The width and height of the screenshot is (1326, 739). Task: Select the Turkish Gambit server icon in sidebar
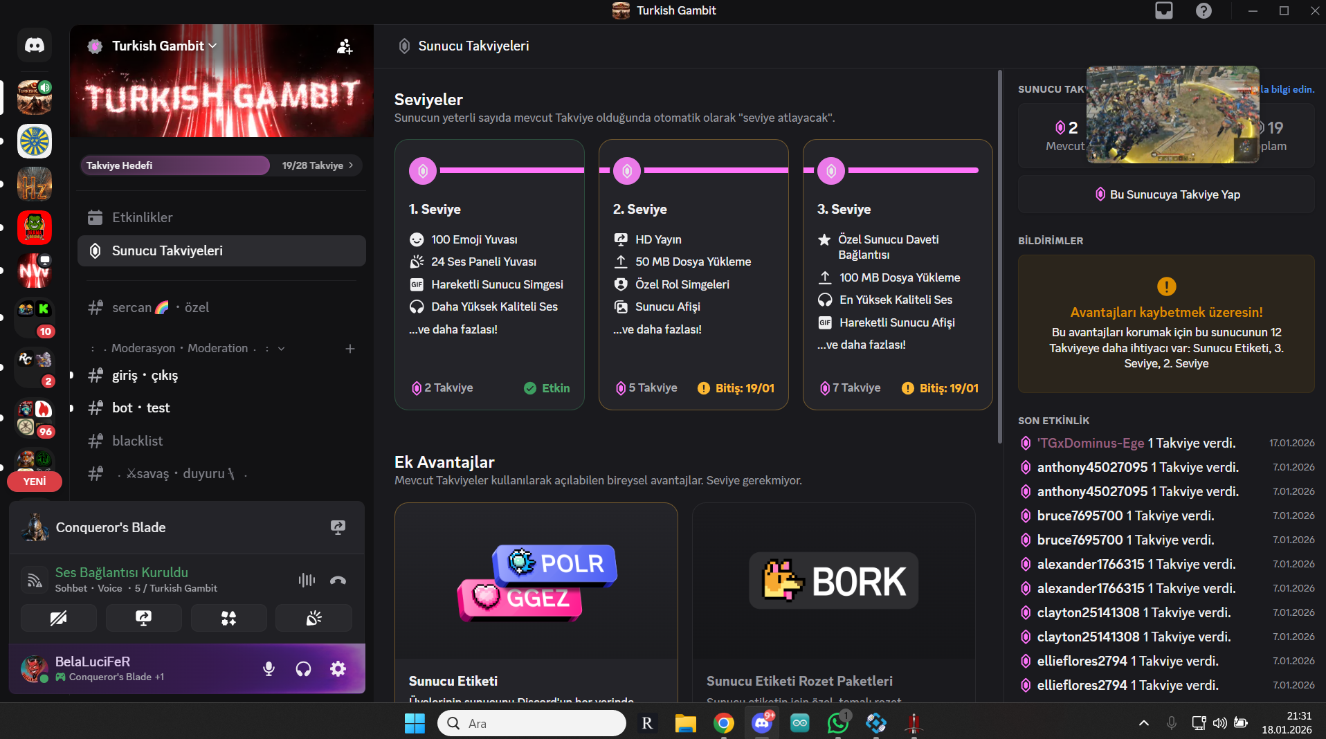click(35, 97)
